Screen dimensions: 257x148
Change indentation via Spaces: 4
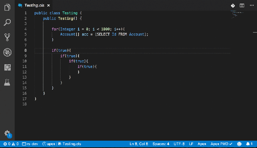click(161, 144)
